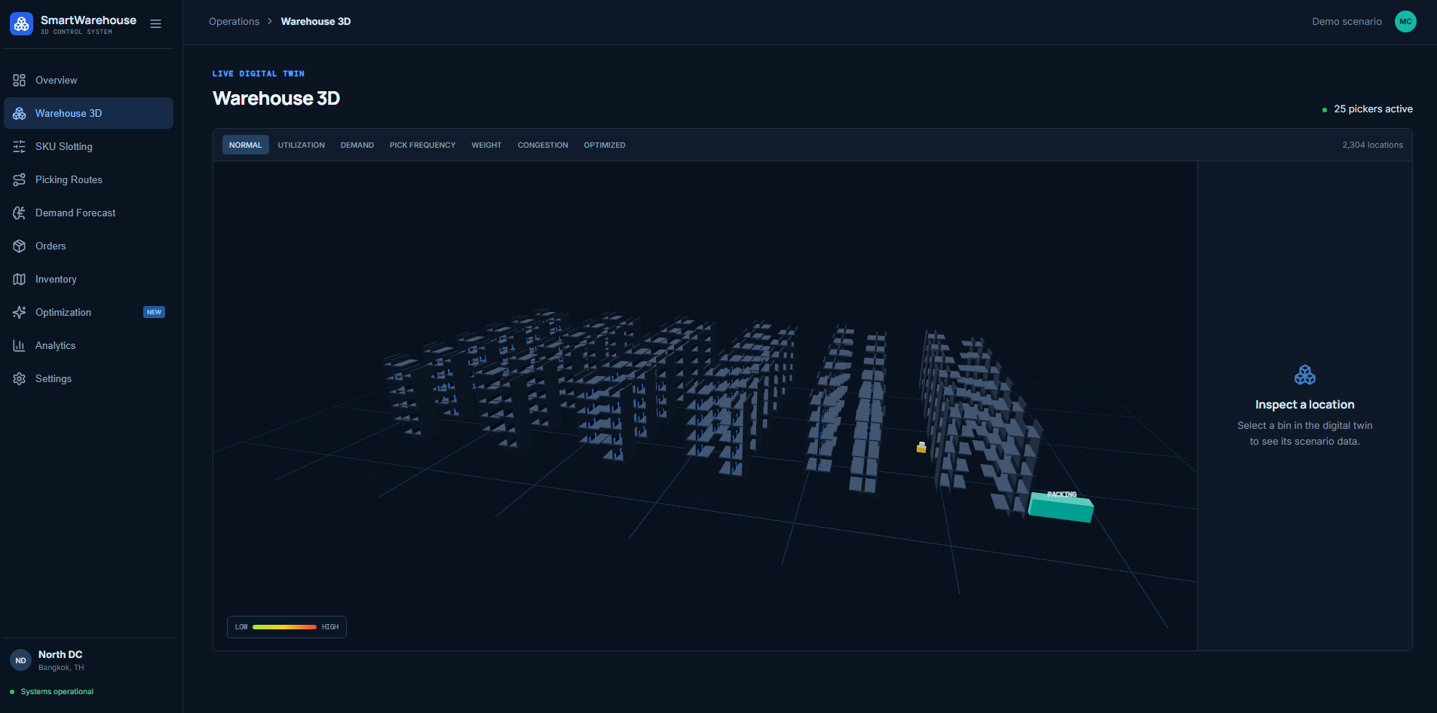Click the NEW badge beside Optimization
The image size is (1437, 713).
pyautogui.click(x=154, y=313)
